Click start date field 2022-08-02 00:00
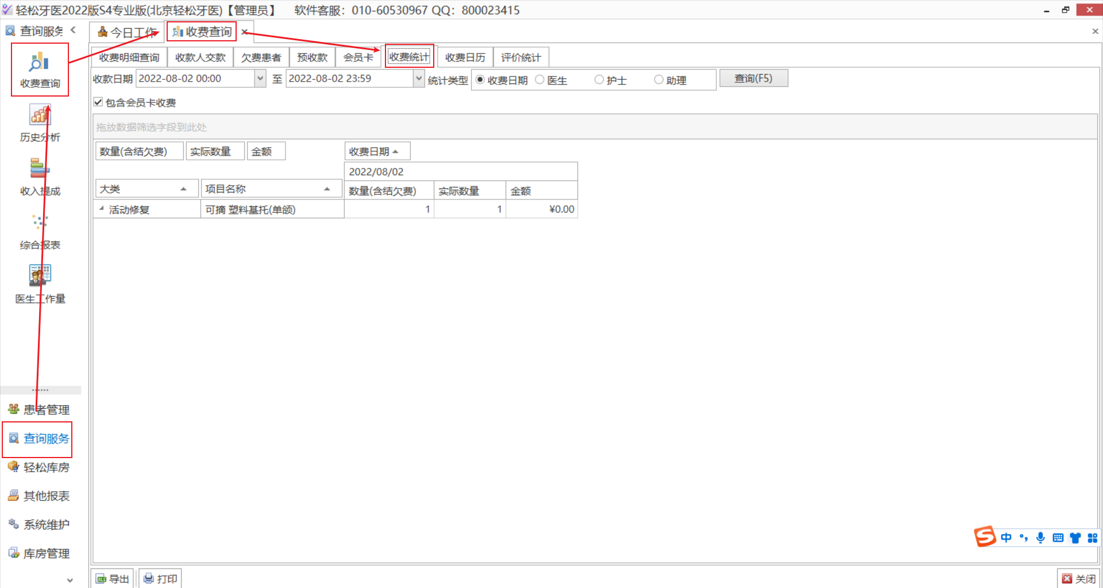The width and height of the screenshot is (1103, 588). point(195,78)
